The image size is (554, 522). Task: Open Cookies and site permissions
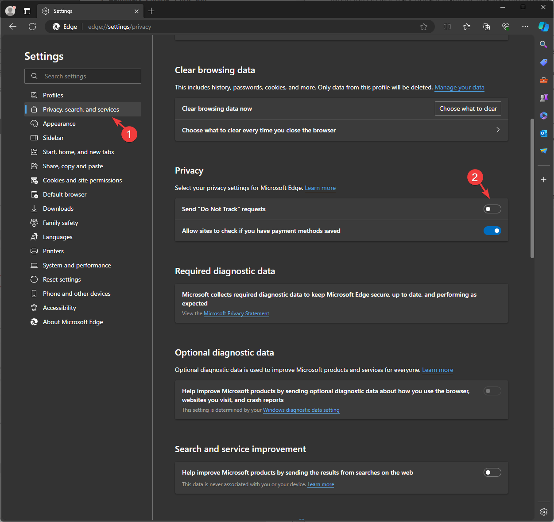click(83, 180)
